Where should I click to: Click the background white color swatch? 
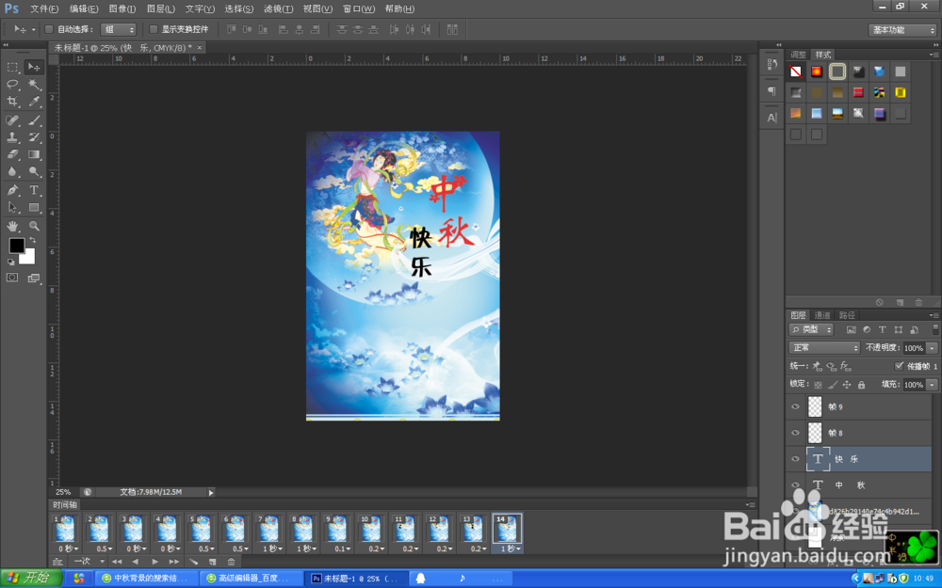point(29,259)
